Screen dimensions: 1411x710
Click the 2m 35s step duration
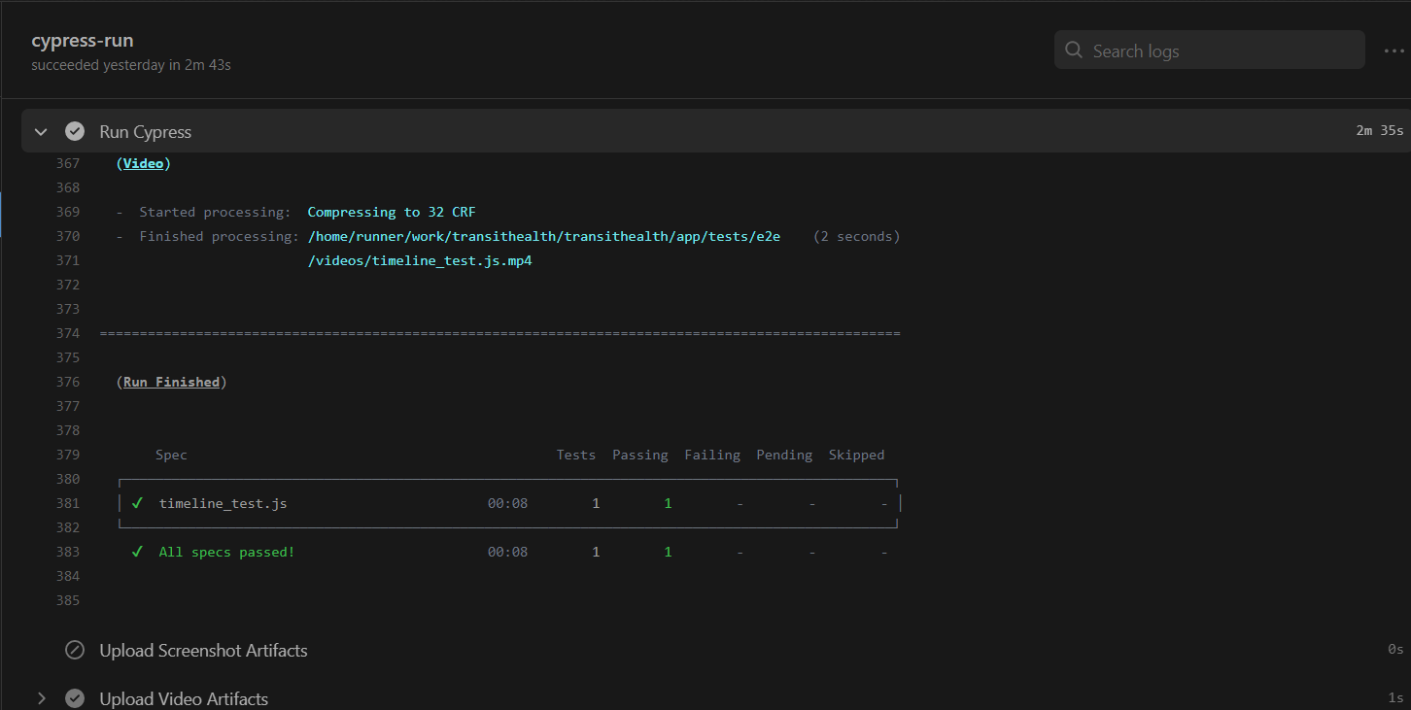(x=1380, y=131)
